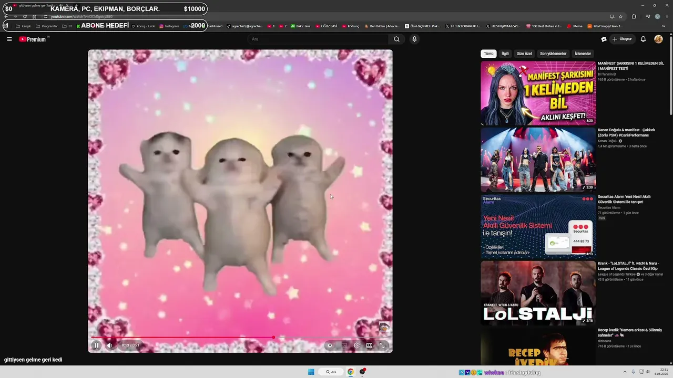Enter fullscreen on the video player
Screen dimensions: 673x378
tap(382, 345)
